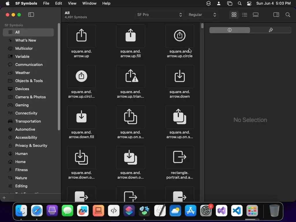This screenshot has width=296, height=222.
Task: Open the Connectivity category
Action: point(28,113)
